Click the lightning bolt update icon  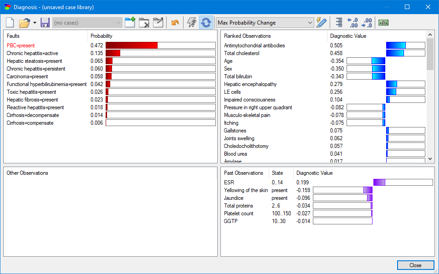point(192,23)
